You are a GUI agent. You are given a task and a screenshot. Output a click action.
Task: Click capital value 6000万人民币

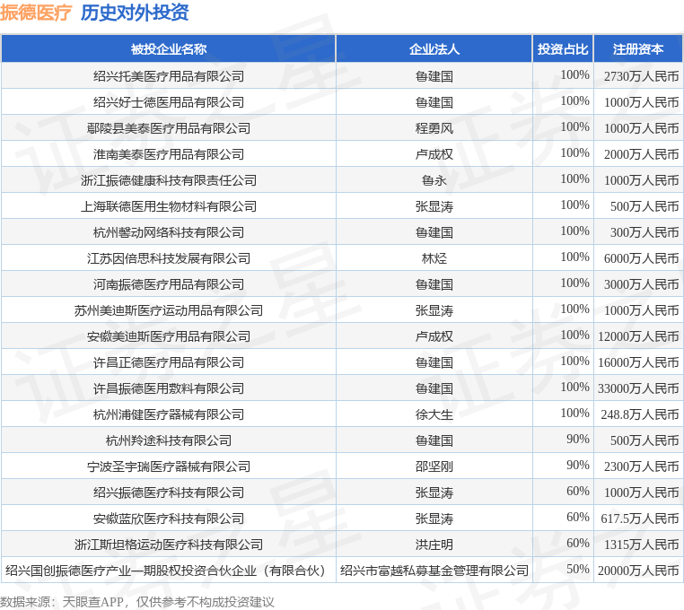pos(641,258)
